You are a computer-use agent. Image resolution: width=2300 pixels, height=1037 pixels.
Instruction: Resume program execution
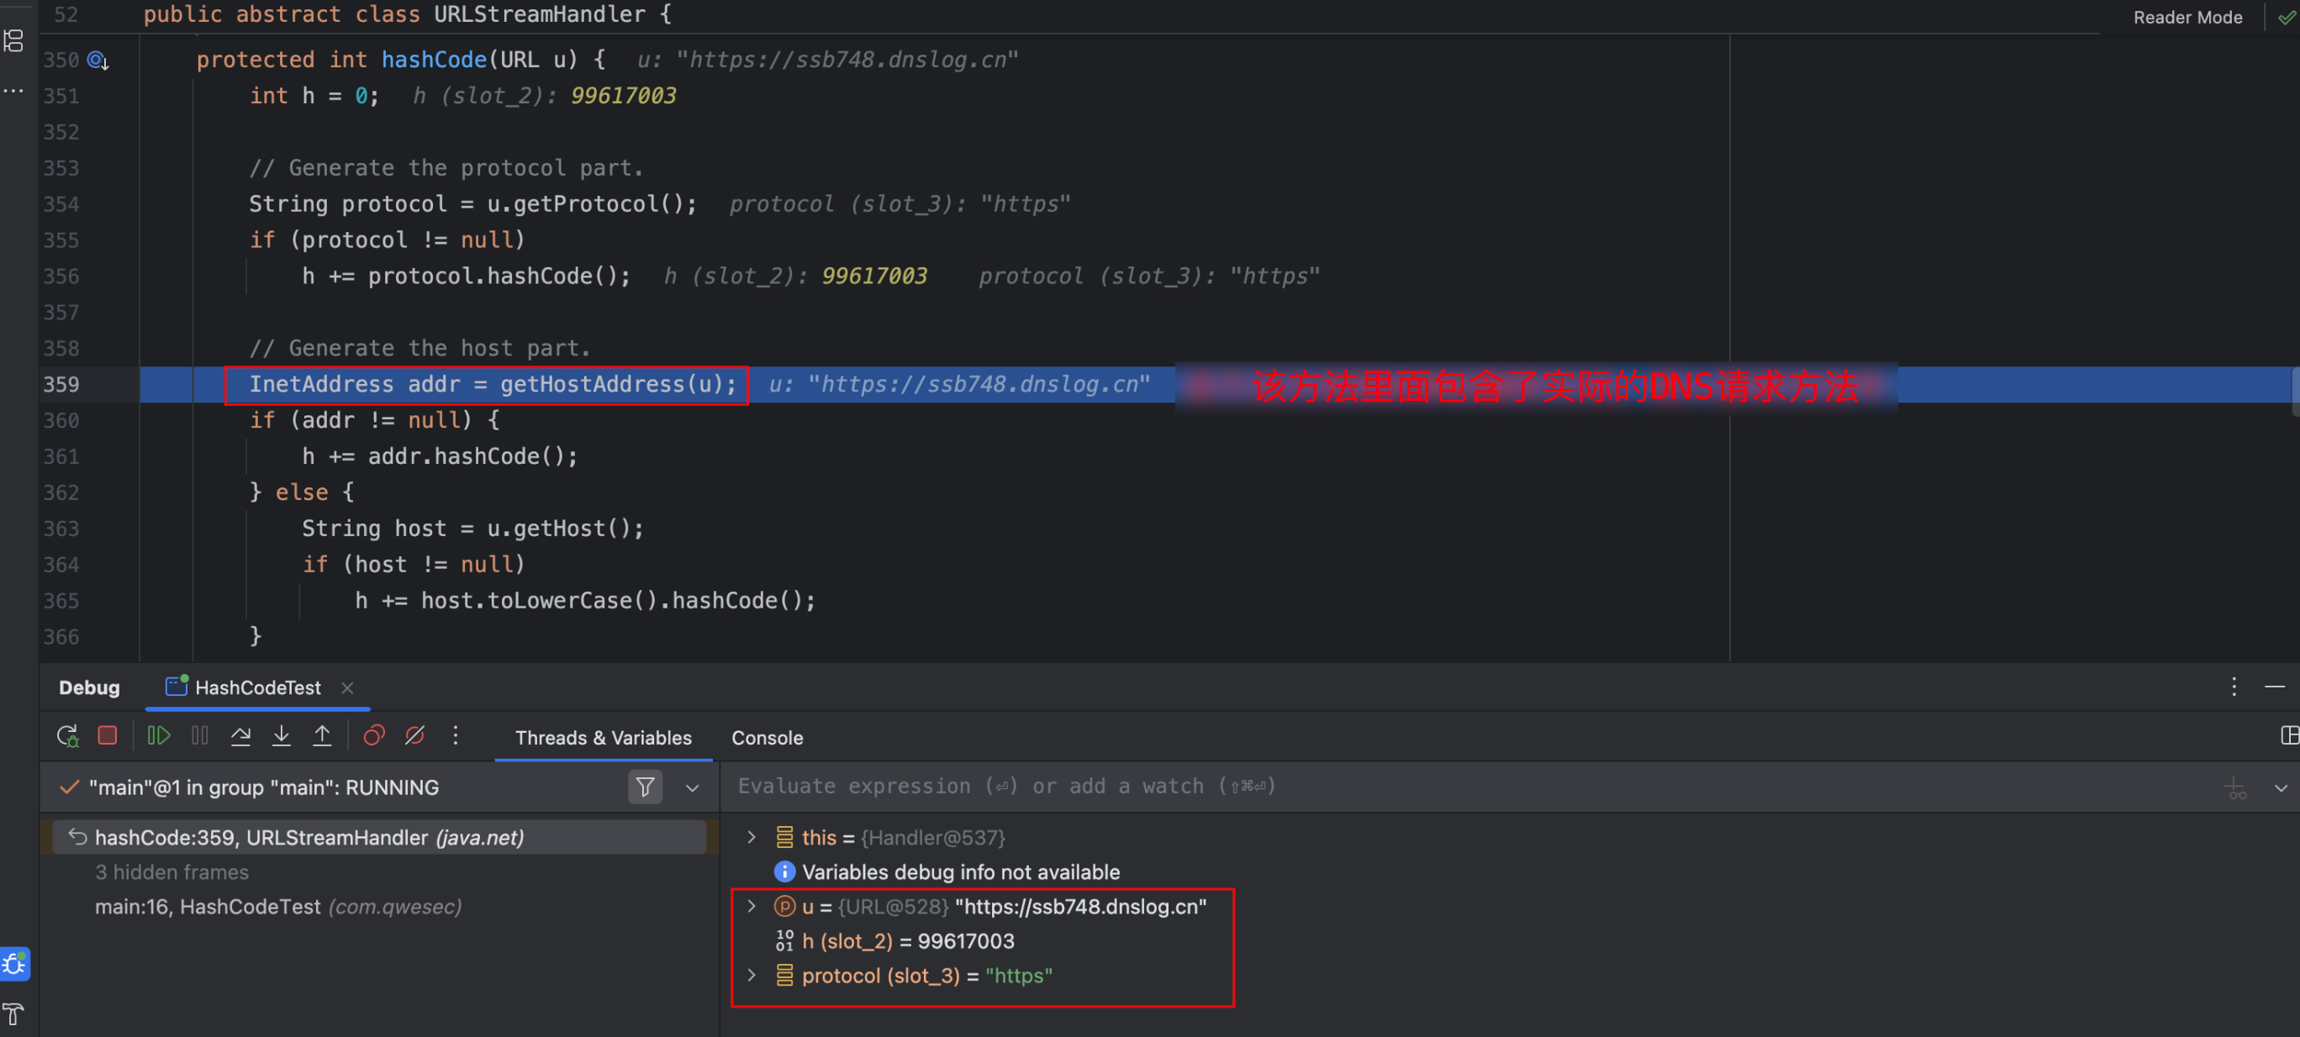pos(158,736)
